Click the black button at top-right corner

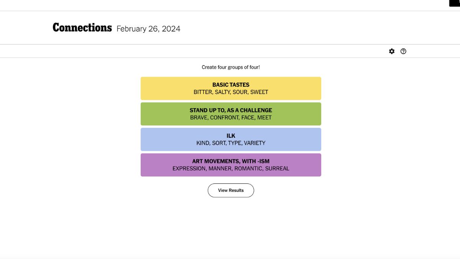tap(455, 3)
